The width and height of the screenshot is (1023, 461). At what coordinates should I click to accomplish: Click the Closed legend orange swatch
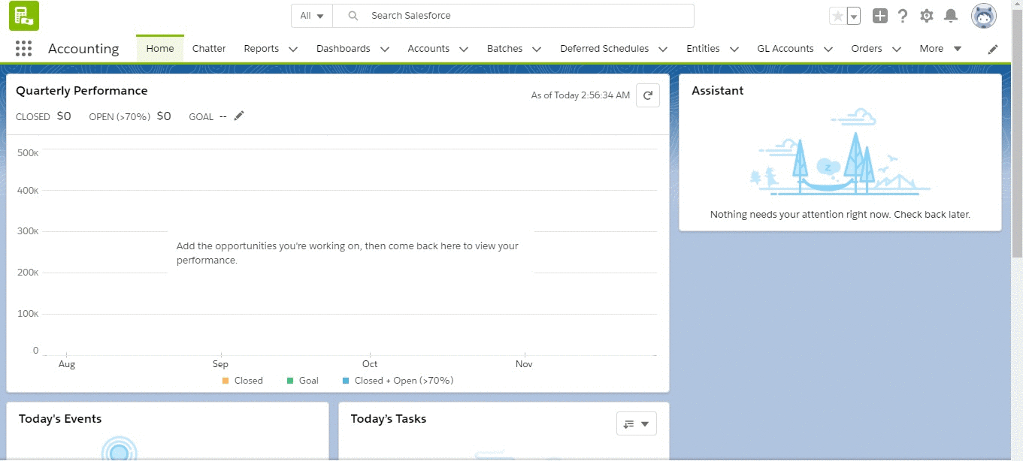225,381
